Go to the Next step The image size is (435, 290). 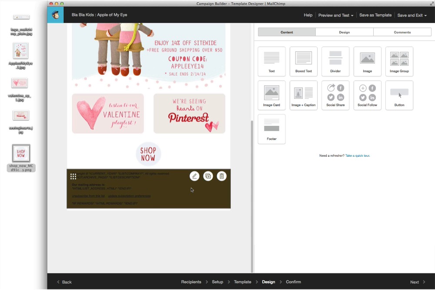click(x=417, y=282)
